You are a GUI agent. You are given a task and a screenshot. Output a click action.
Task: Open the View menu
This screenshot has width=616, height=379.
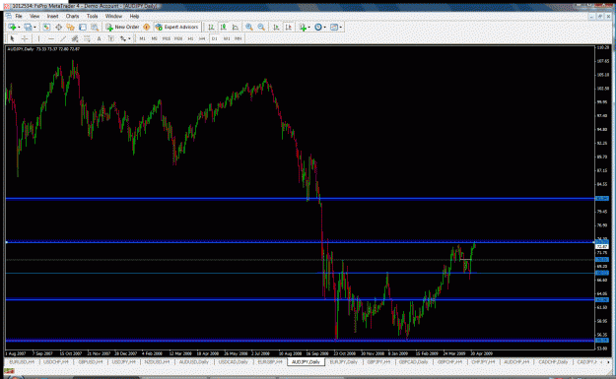click(x=34, y=16)
